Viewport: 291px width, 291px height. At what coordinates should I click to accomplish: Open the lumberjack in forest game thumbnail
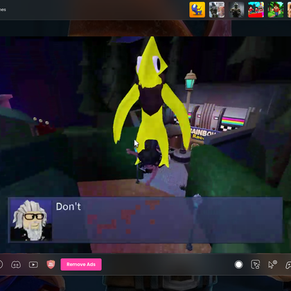(276, 10)
